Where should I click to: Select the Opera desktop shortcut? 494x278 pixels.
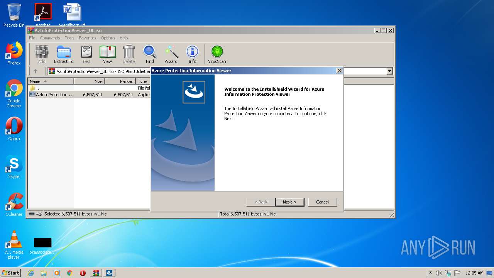pos(14,129)
